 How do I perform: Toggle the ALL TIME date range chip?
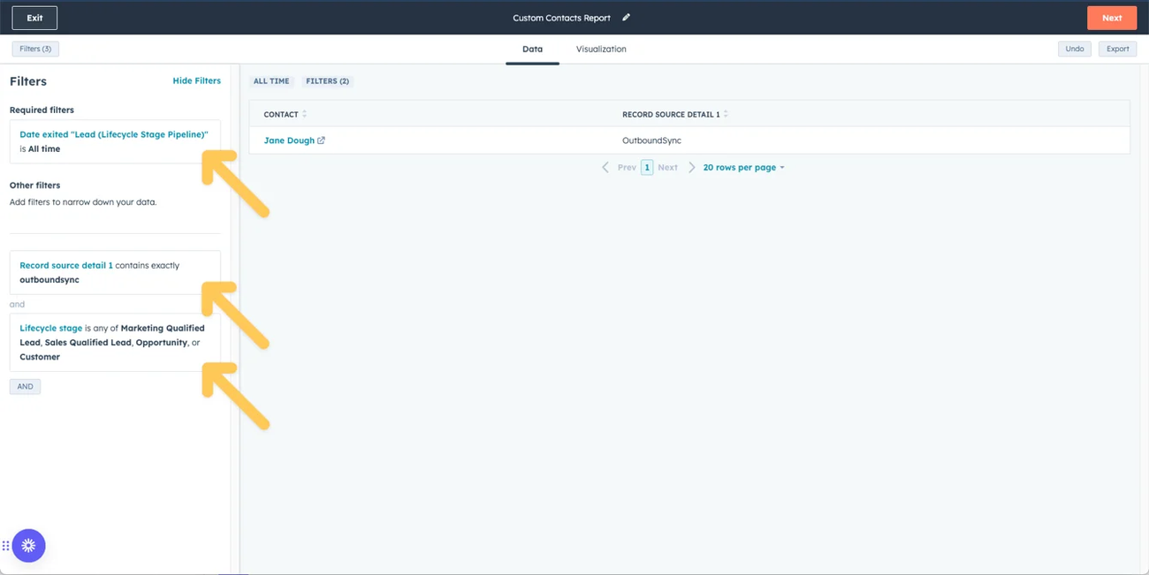pos(271,80)
